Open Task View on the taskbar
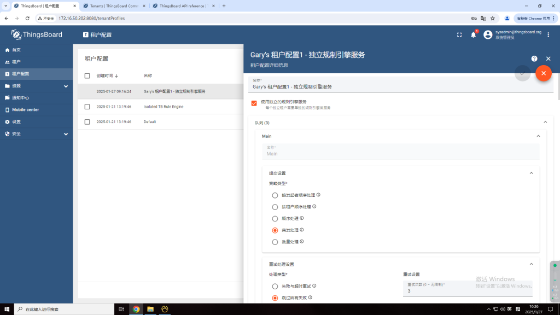The height and width of the screenshot is (315, 560). click(121, 310)
